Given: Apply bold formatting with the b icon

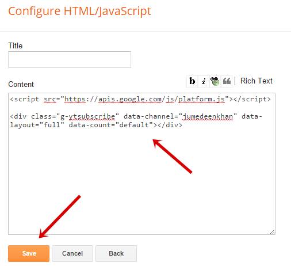Looking at the screenshot, I should 192,81.
